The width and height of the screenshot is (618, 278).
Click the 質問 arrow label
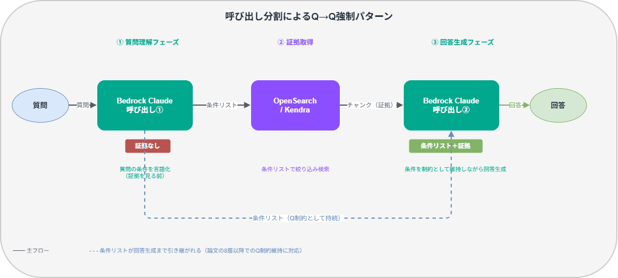pyautogui.click(x=83, y=105)
